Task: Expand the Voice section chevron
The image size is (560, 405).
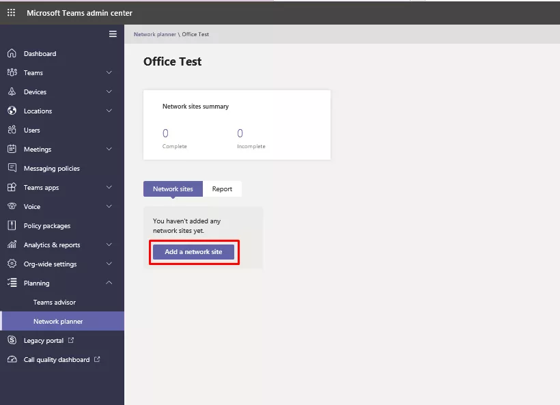Action: pyautogui.click(x=109, y=206)
